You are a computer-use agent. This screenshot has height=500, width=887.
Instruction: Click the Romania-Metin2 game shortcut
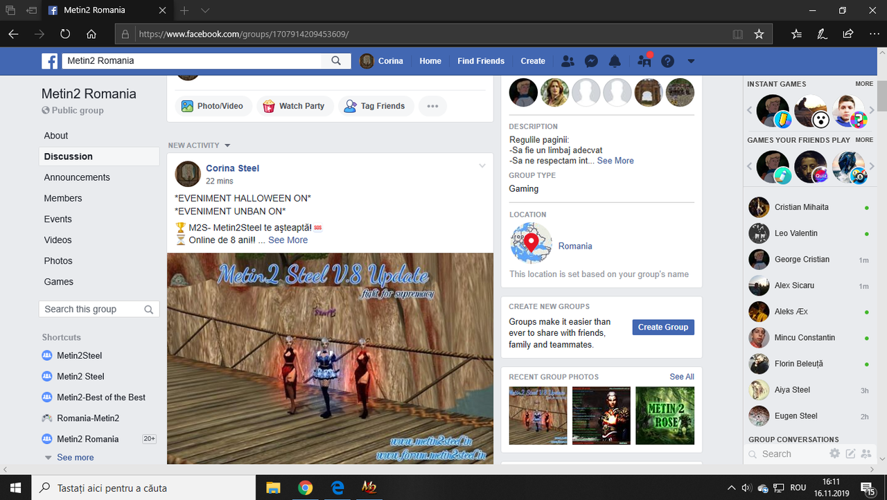(88, 418)
